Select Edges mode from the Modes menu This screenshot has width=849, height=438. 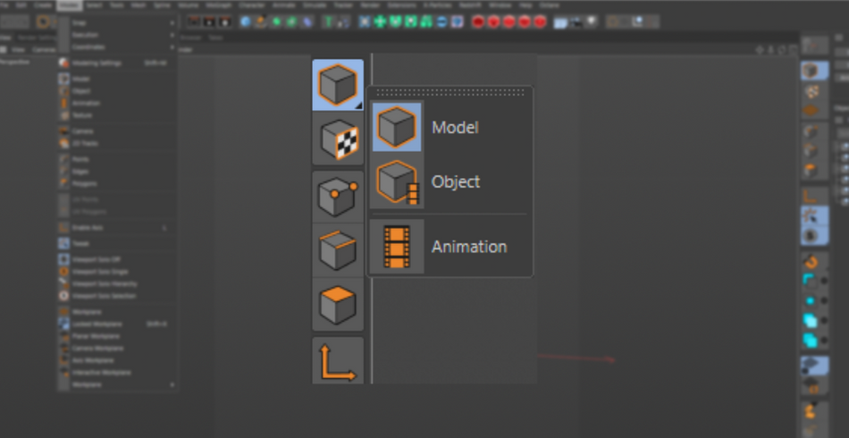coord(117,171)
